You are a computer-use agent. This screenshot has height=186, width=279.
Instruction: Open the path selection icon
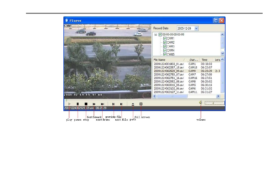point(133,104)
